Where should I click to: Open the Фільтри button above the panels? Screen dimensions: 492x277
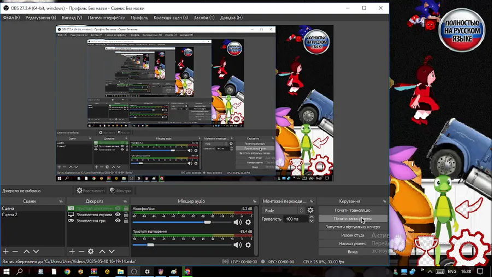click(120, 191)
